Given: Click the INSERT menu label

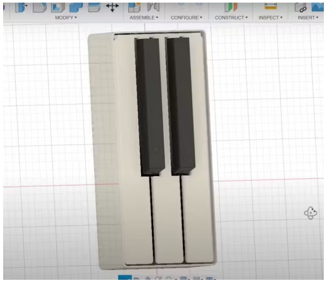Looking at the screenshot, I should (307, 17).
